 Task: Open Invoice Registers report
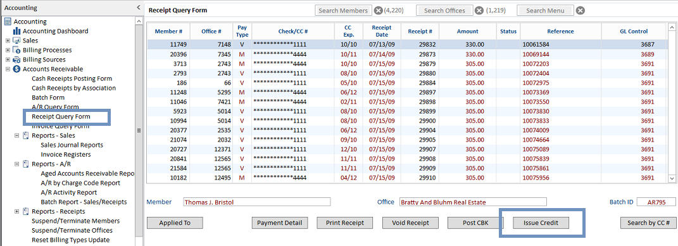click(66, 154)
